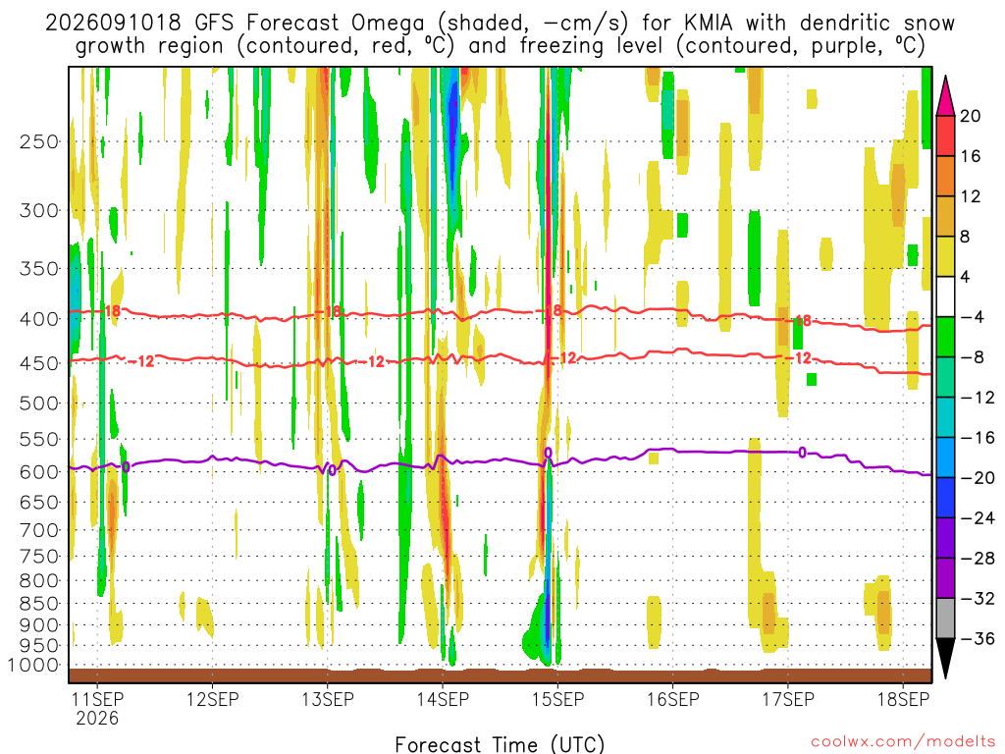Click the coolwx.com/modelts link

point(903,742)
